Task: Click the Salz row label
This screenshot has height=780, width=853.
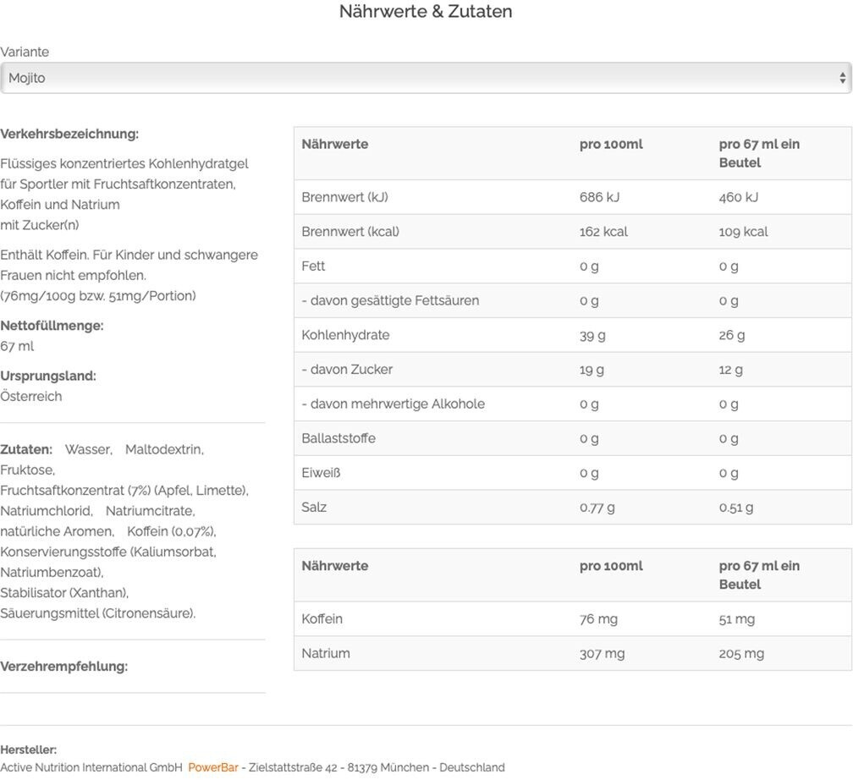Action: 314,508
